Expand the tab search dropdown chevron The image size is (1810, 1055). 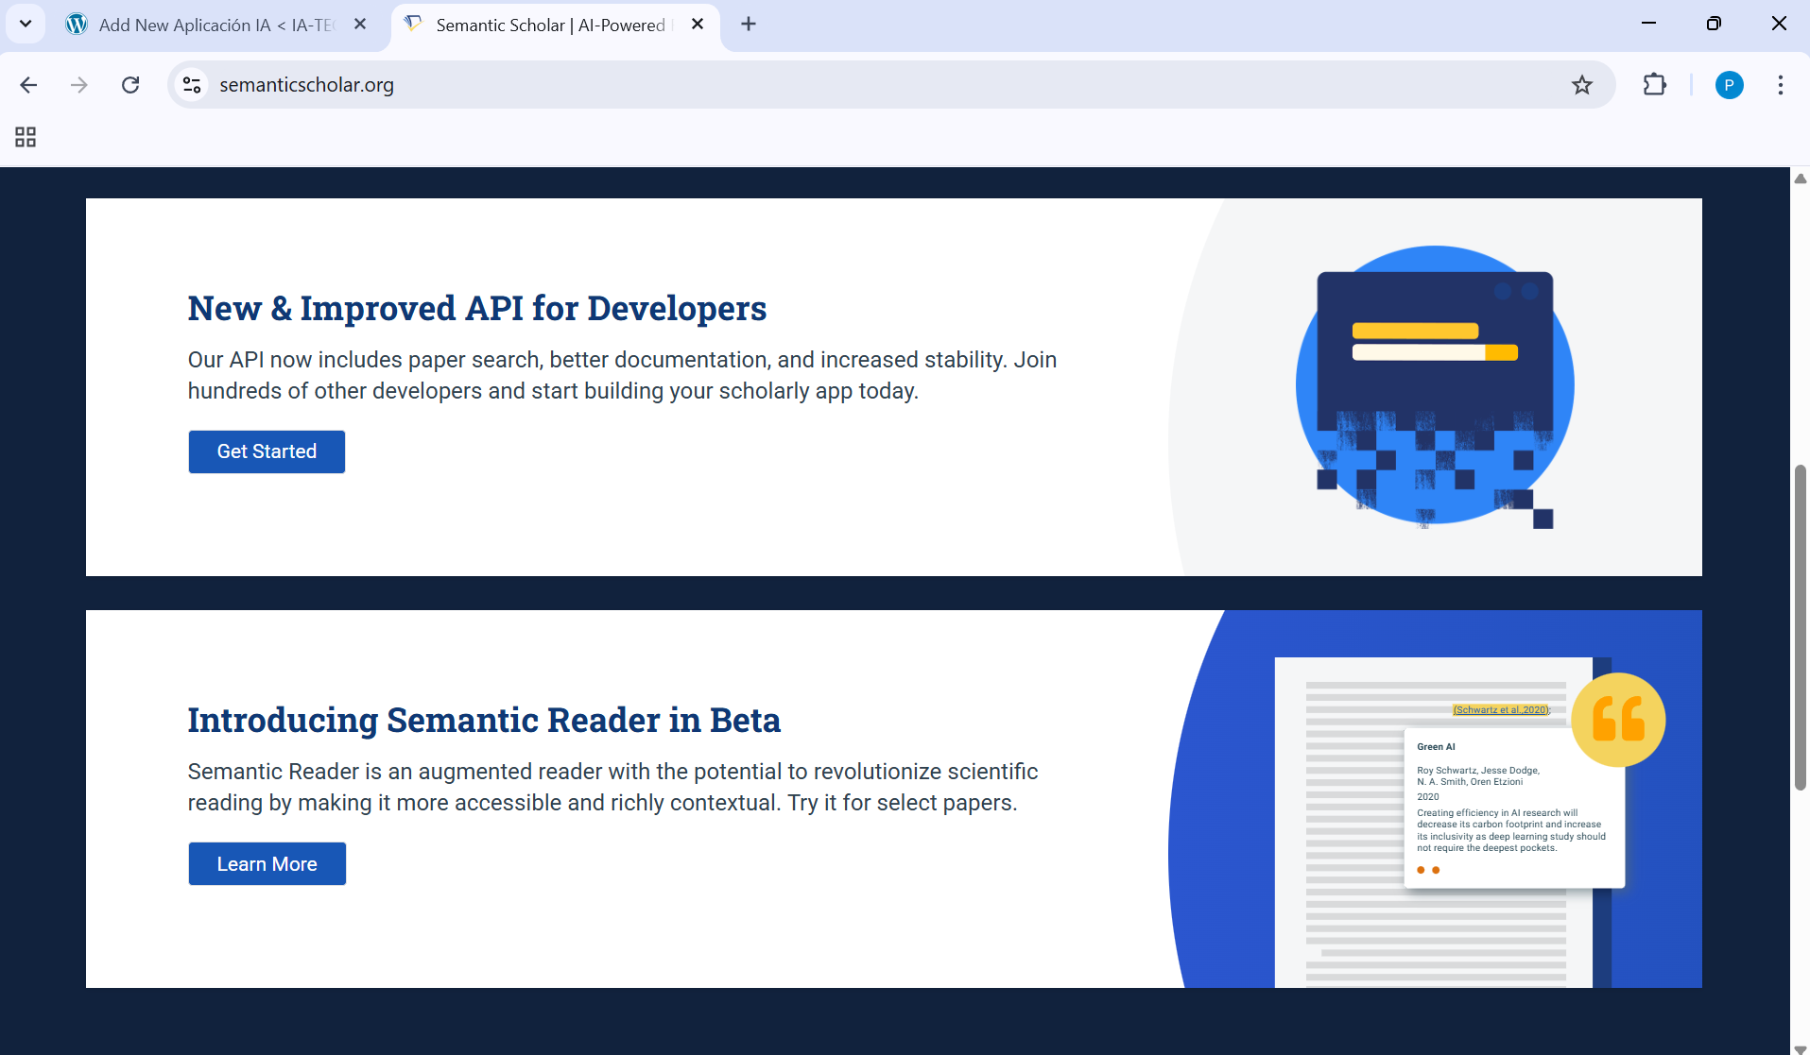coord(26,24)
